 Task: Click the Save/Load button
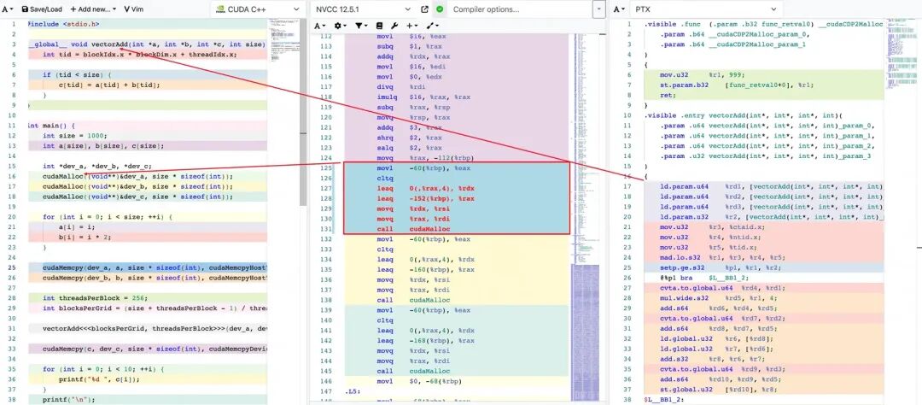point(42,9)
